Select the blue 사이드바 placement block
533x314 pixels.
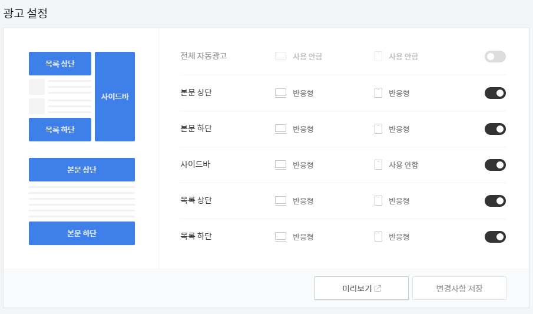click(x=115, y=97)
